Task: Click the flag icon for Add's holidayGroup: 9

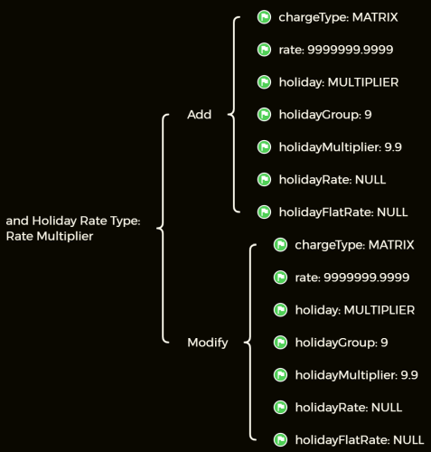Action: 264,115
